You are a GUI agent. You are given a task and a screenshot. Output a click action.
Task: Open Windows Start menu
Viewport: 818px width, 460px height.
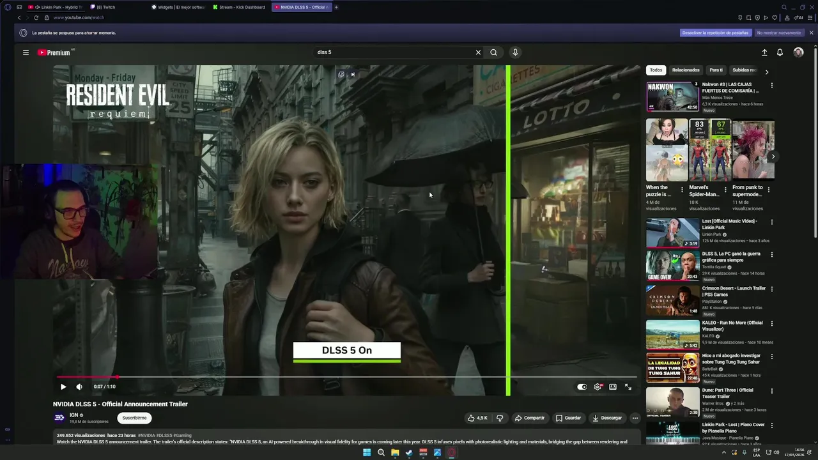(367, 453)
